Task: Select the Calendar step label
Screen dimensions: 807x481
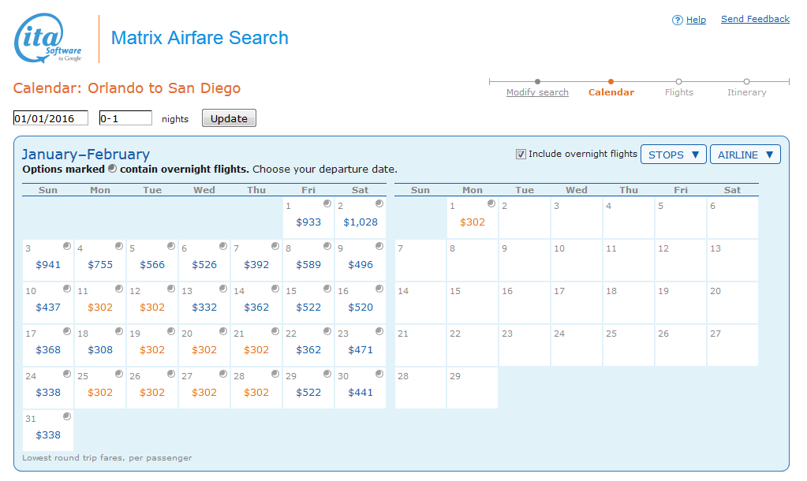Action: click(x=611, y=92)
